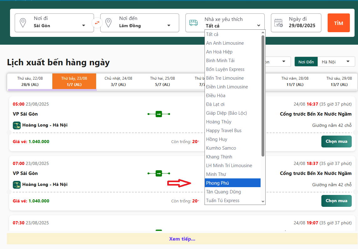Choose Giáp Diệp (Bảo Lộc) option
The image size is (358, 249).
(x=233, y=113)
